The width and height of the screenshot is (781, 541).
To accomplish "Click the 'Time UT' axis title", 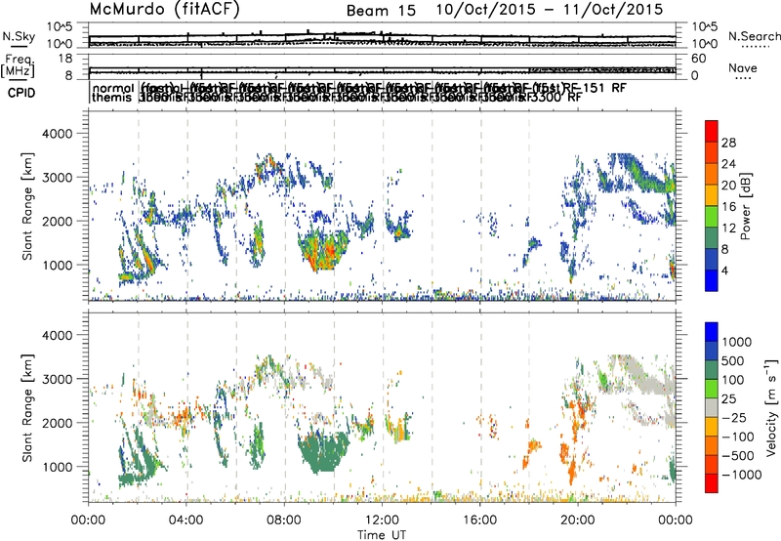I will (382, 535).
